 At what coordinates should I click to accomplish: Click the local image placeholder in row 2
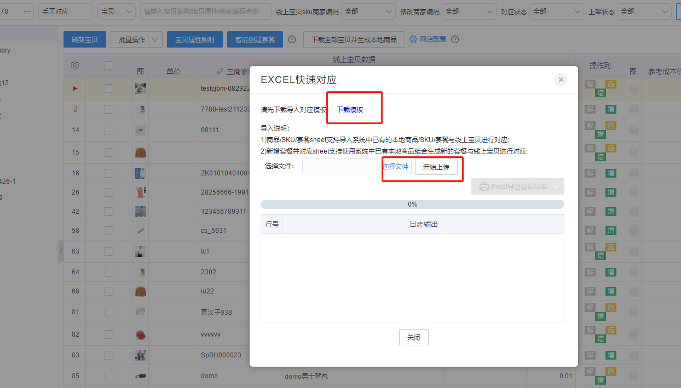coord(633,109)
